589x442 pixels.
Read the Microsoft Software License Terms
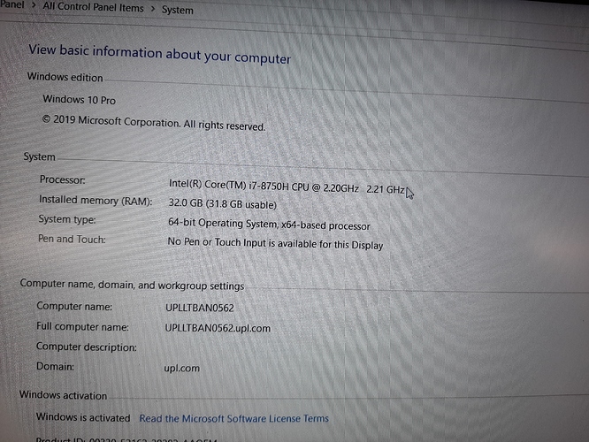(x=234, y=419)
